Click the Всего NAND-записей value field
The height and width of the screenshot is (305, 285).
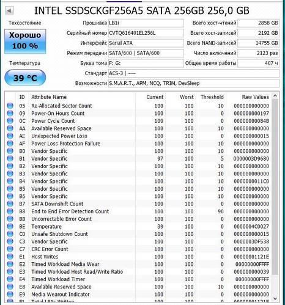tap(258, 43)
